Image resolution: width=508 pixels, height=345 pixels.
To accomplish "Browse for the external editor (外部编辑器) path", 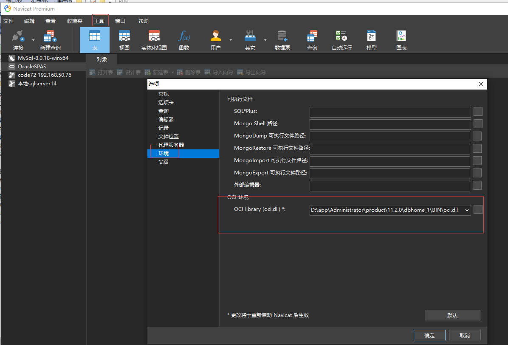I will [x=477, y=185].
